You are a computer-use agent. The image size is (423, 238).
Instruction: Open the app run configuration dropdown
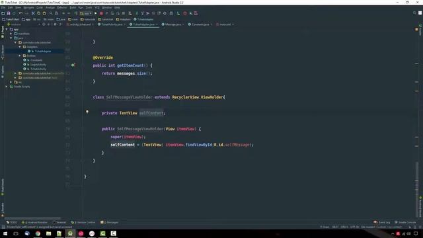[86, 13]
